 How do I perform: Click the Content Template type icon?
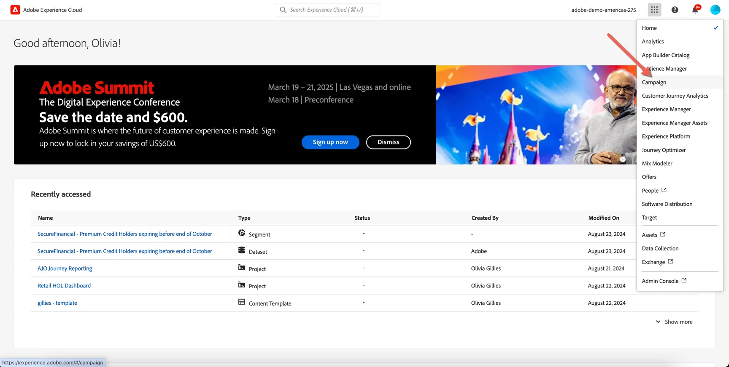point(242,302)
